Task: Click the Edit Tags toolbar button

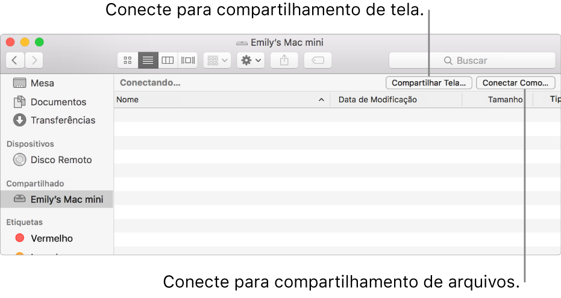Action: pos(318,60)
